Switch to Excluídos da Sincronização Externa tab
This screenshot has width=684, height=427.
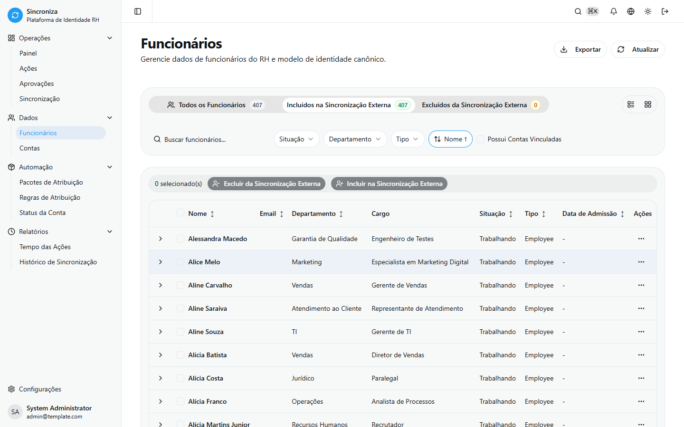(x=481, y=104)
